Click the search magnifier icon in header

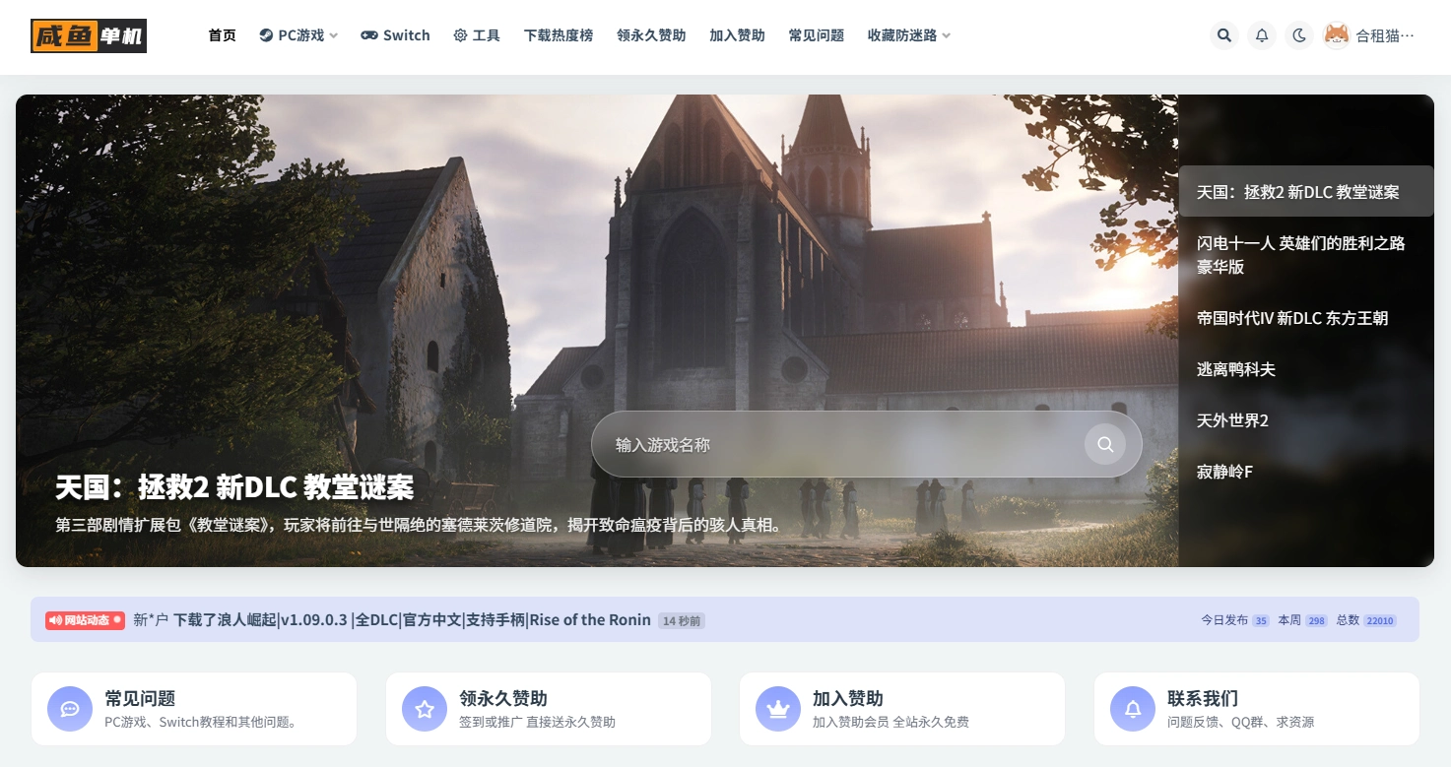point(1223,35)
